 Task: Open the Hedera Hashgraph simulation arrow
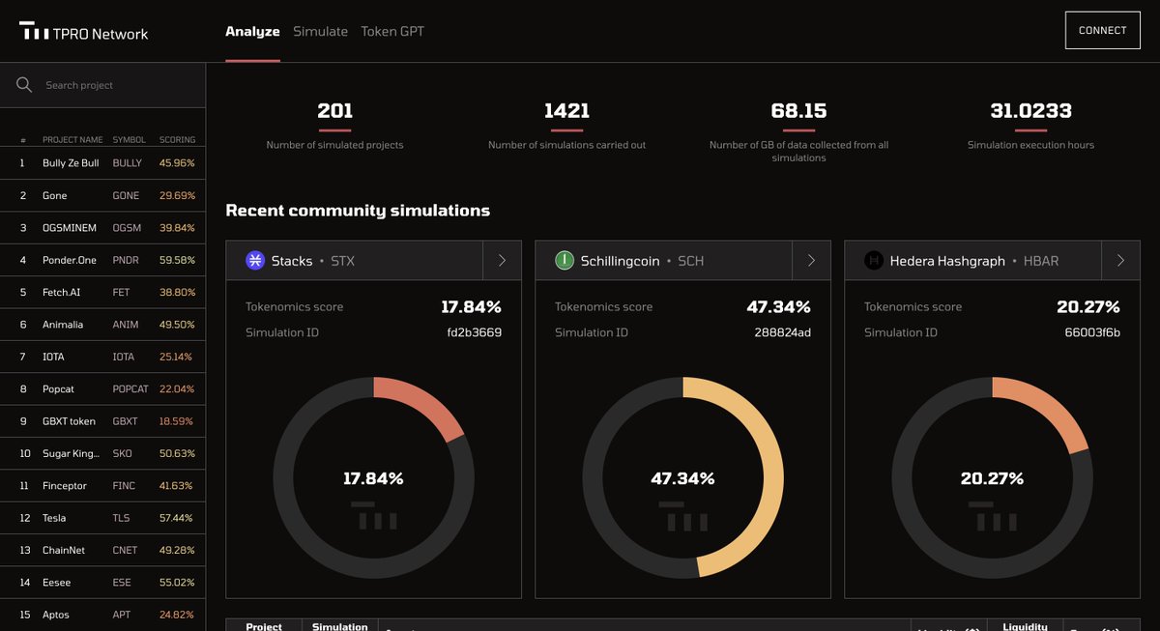click(1120, 261)
